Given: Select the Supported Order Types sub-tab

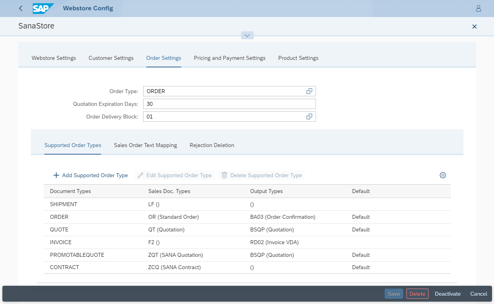Looking at the screenshot, I should 73,145.
